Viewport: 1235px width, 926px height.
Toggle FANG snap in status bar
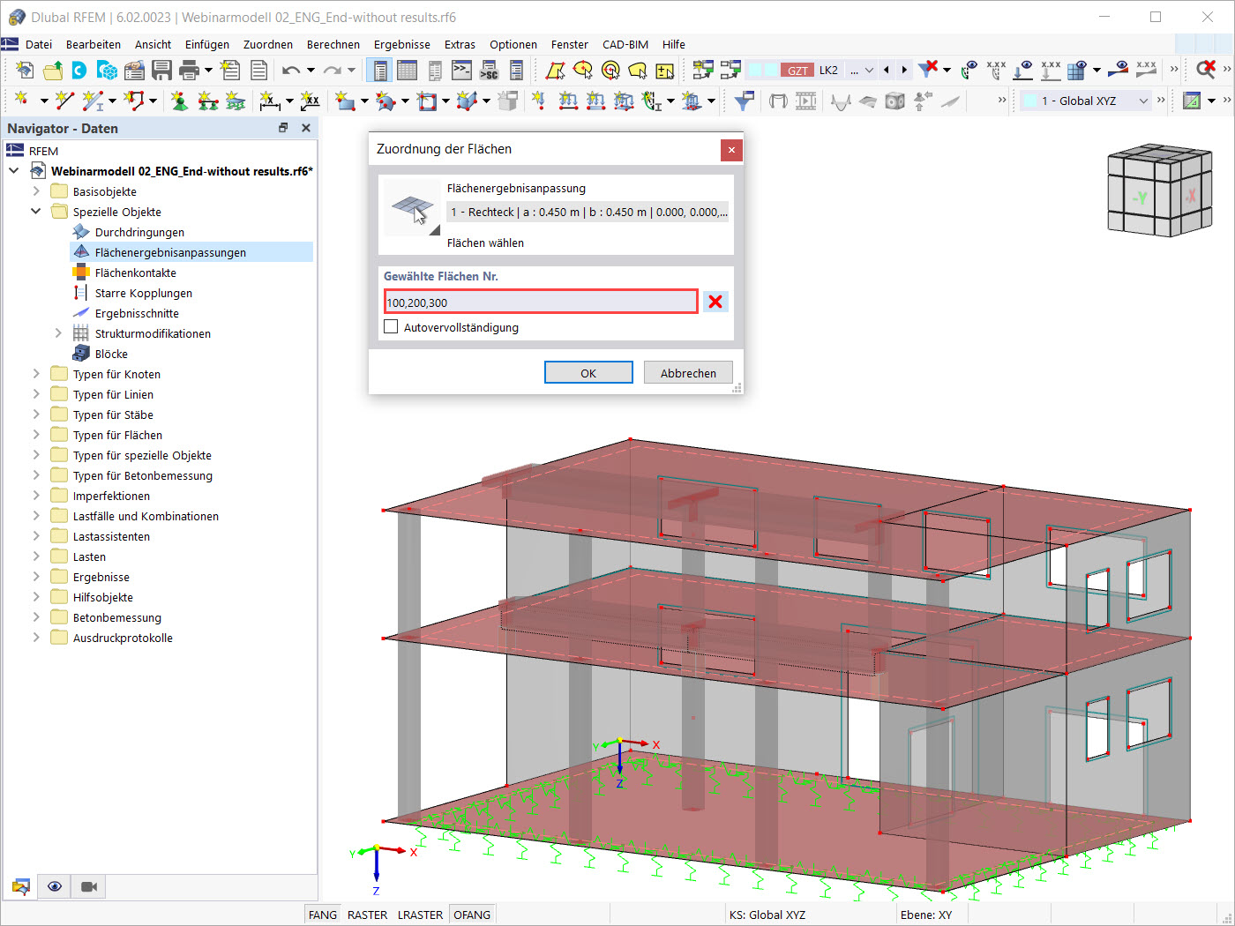pos(323,915)
